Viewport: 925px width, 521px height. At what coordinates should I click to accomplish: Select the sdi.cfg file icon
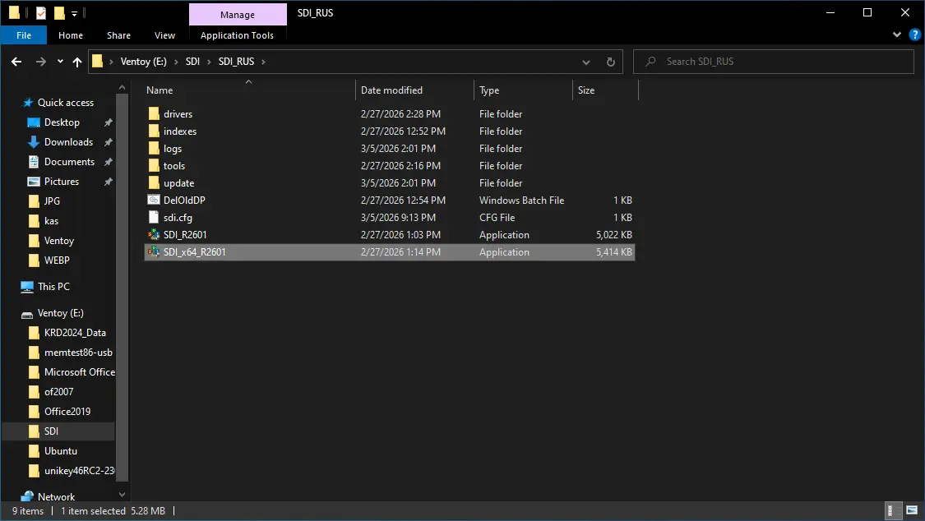pyautogui.click(x=154, y=218)
